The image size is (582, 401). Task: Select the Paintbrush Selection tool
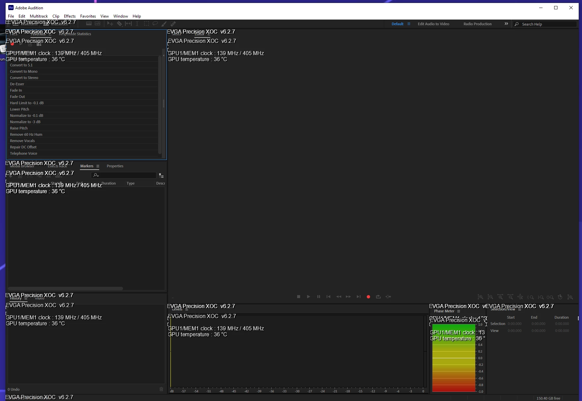click(x=164, y=24)
